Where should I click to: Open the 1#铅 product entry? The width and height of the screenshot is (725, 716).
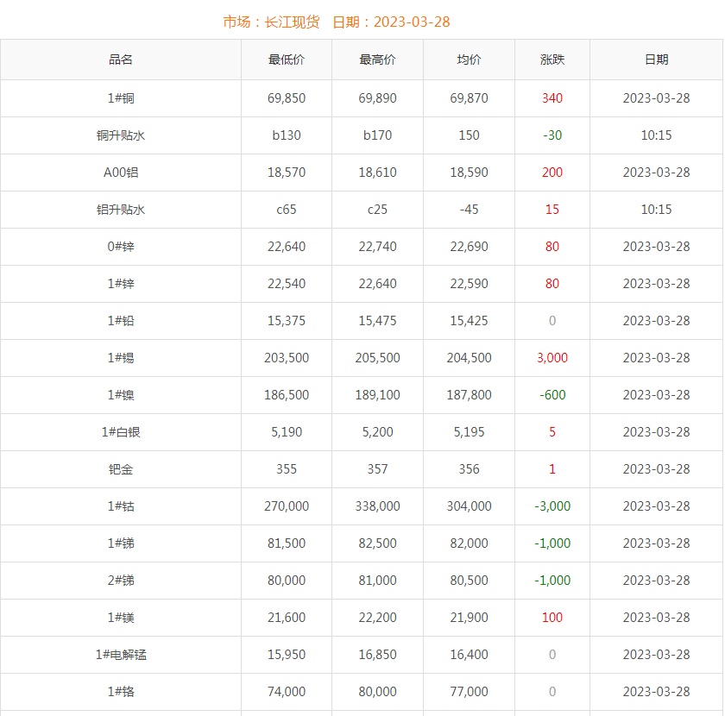click(121, 321)
